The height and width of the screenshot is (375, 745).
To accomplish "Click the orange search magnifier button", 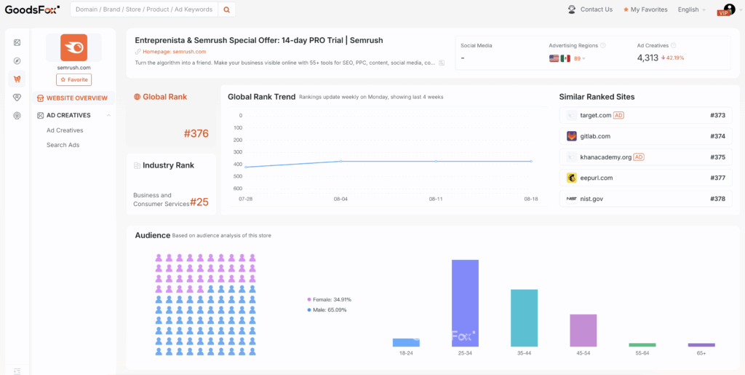I will pos(227,9).
